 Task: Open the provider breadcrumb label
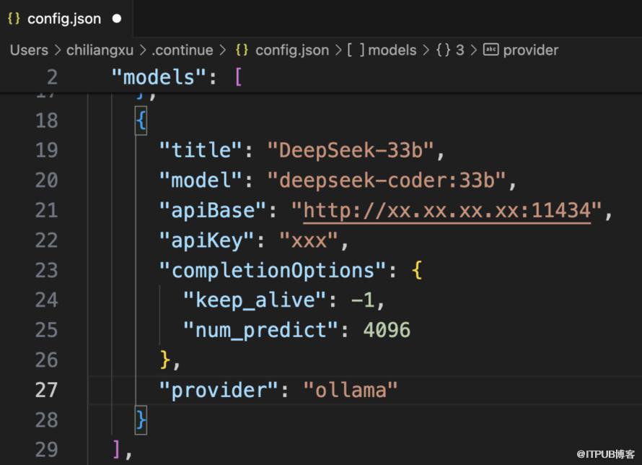click(x=531, y=50)
